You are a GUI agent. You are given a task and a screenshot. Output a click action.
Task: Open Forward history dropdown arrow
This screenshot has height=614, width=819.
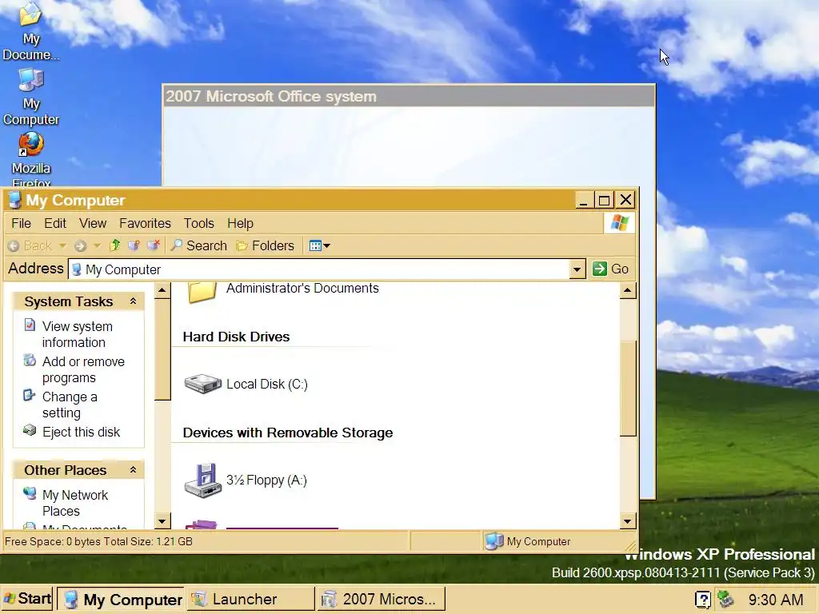97,245
